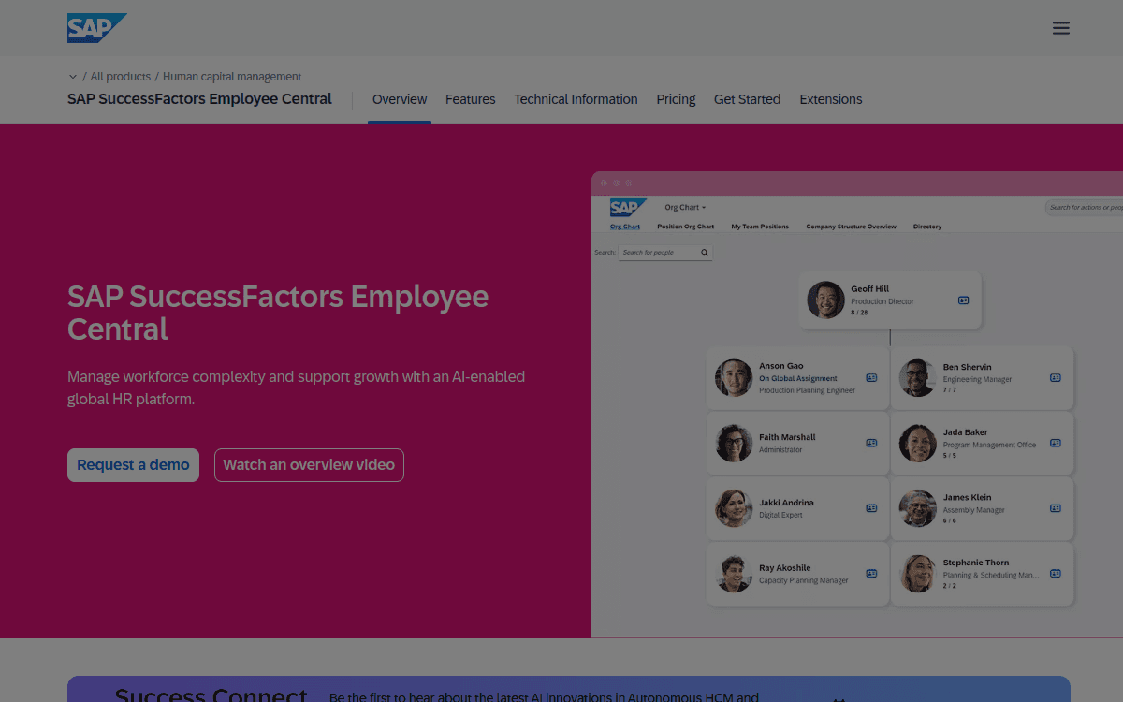Open Stephanie Thorn's contact card icon

[x=1056, y=574]
